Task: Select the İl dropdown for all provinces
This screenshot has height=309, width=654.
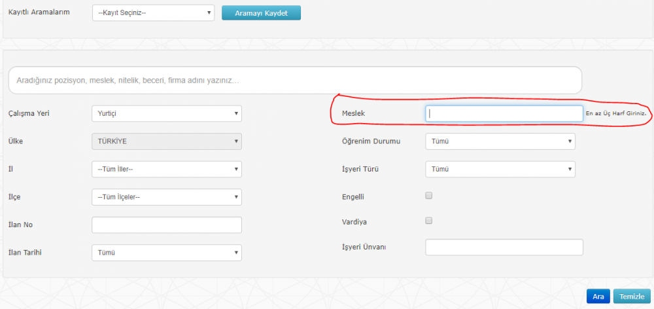Action: 167,169
